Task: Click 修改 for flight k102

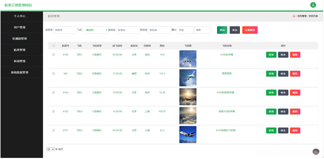Action: click(283, 112)
